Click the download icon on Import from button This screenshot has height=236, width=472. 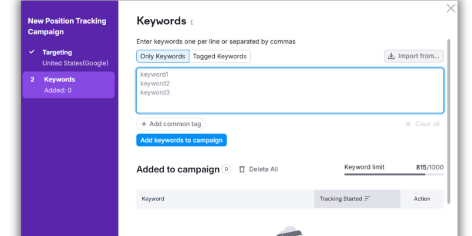pos(391,56)
